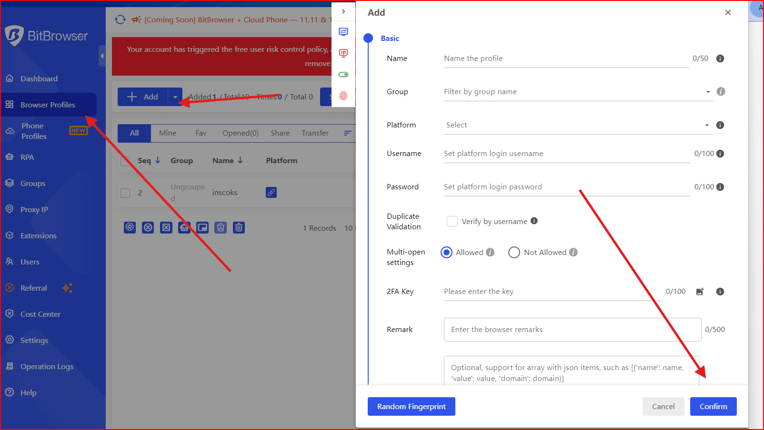Sort by the Name column arrow
Screen dimensions: 764x430
pos(240,160)
